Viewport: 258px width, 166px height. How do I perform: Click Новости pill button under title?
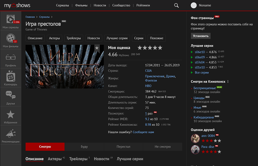coord(94,38)
